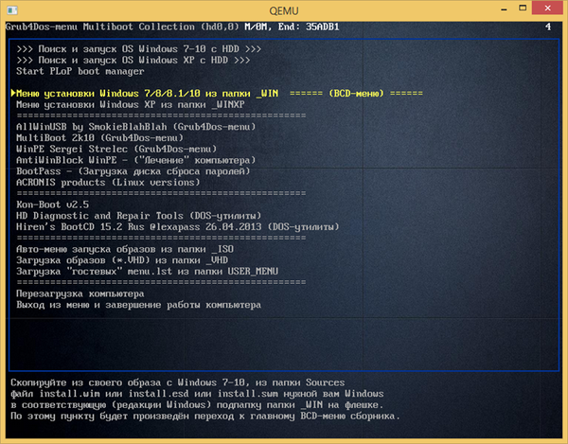Select 'Перезагрузка компьютера' entry
This screenshot has height=444, width=568.
pyautogui.click(x=80, y=293)
